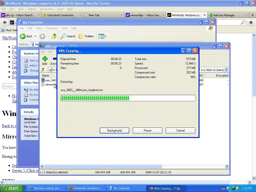Switch to Add-ons Manager tab
The width and height of the screenshot is (256, 192).
coord(228,15)
